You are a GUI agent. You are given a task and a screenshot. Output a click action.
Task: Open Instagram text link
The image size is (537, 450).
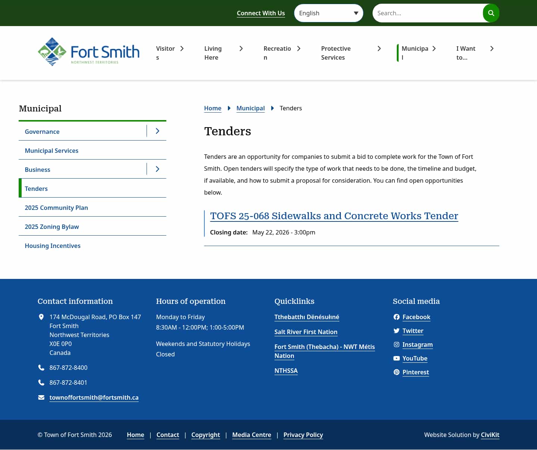point(418,344)
